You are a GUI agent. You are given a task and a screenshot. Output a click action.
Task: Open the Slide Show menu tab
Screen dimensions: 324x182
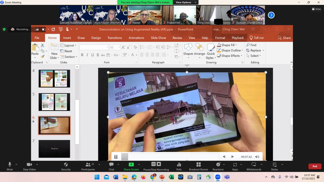[x=158, y=38]
